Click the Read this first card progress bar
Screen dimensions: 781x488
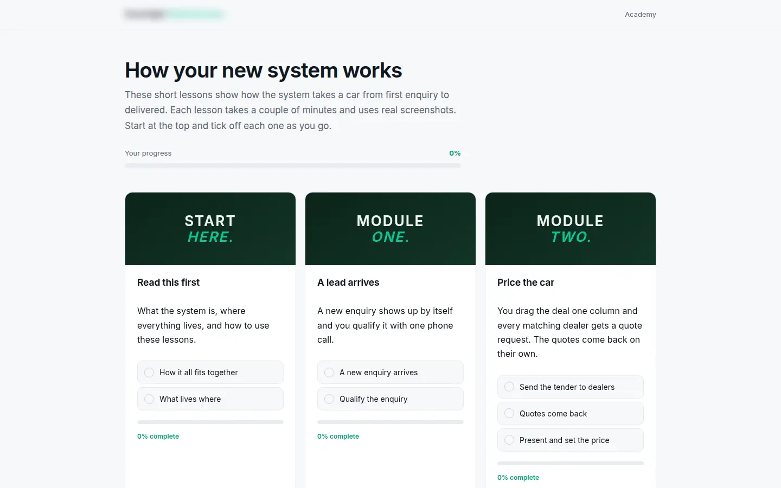click(x=210, y=422)
